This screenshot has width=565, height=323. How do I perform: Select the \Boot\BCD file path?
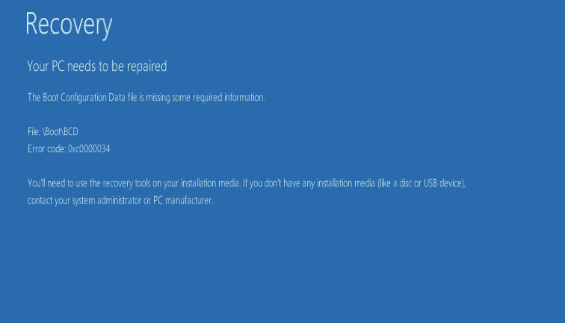pos(61,132)
